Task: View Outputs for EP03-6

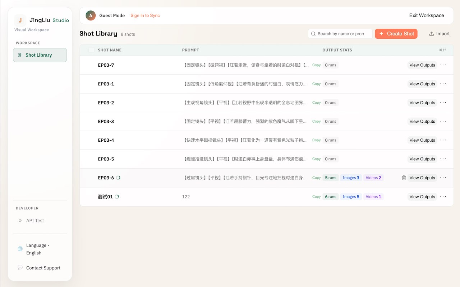Action: tap(422, 178)
